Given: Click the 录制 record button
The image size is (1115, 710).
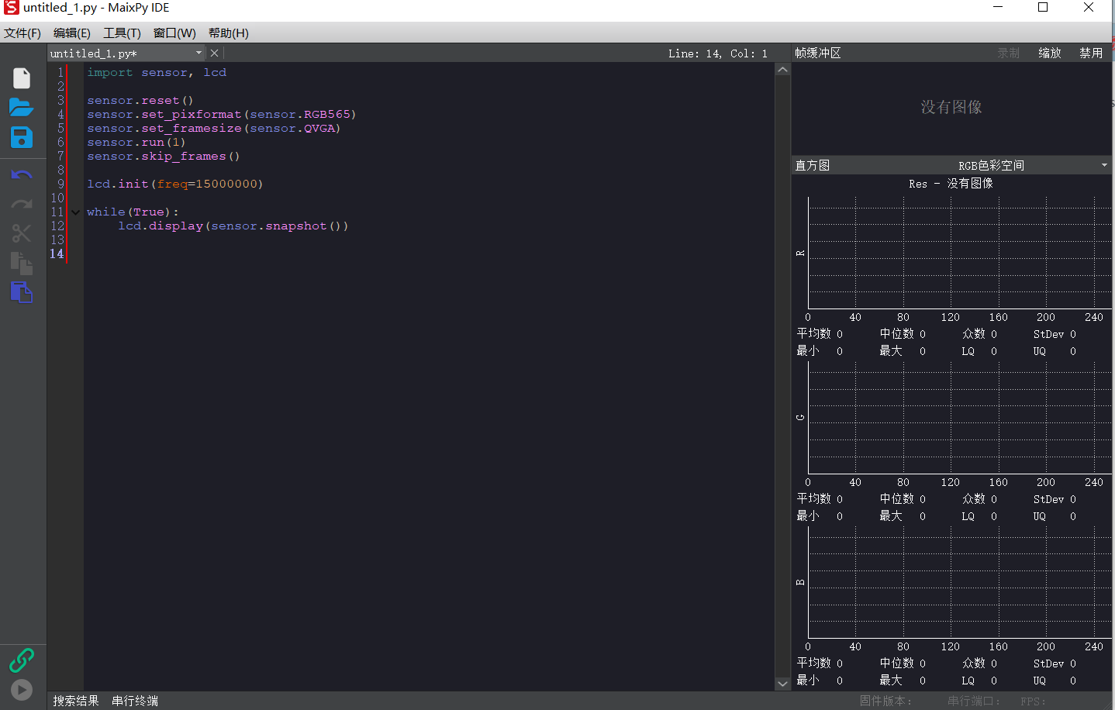Looking at the screenshot, I should pos(1009,53).
